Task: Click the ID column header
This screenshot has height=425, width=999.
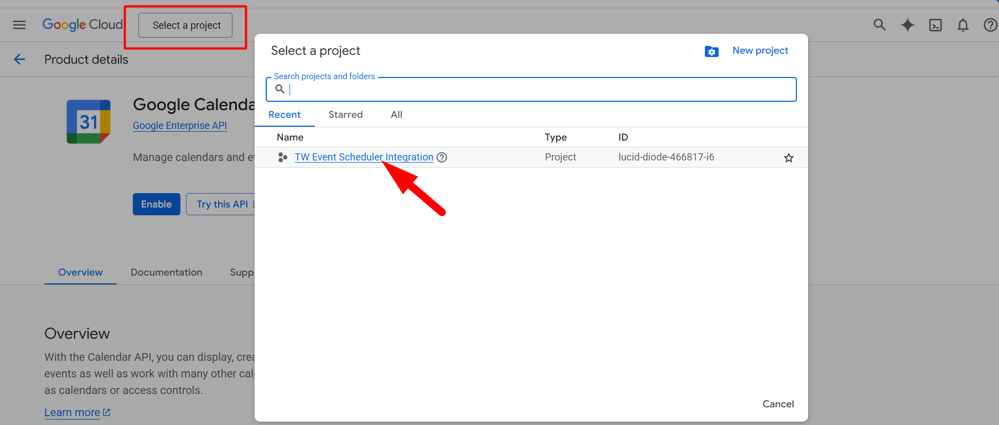Action: pos(623,137)
